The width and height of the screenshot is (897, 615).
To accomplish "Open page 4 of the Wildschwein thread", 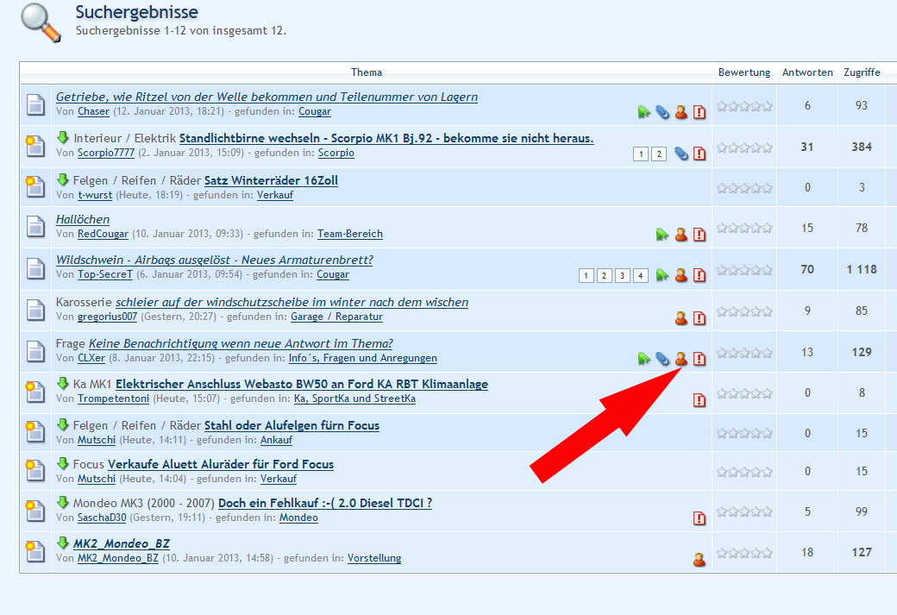I will click(641, 276).
